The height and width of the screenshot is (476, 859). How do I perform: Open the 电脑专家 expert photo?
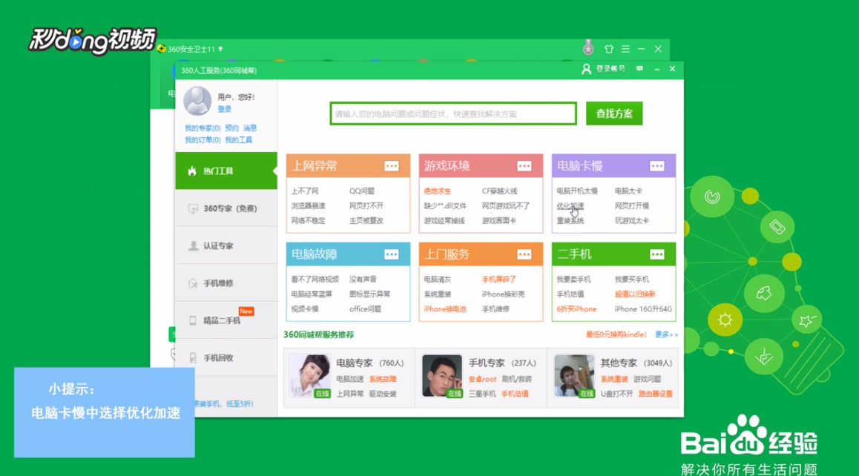pyautogui.click(x=310, y=376)
